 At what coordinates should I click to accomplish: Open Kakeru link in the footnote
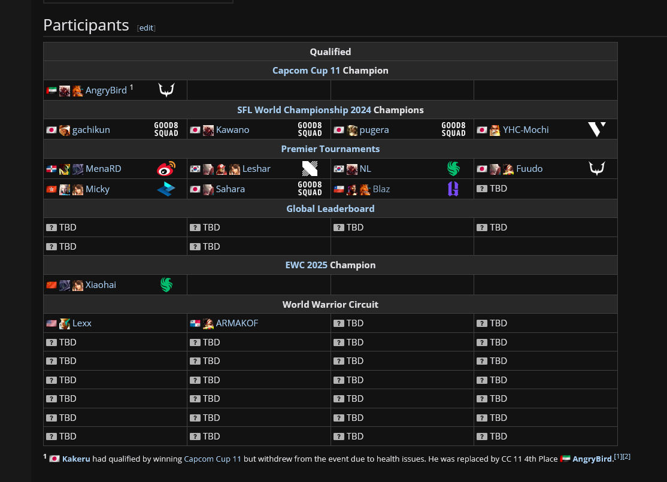76,459
